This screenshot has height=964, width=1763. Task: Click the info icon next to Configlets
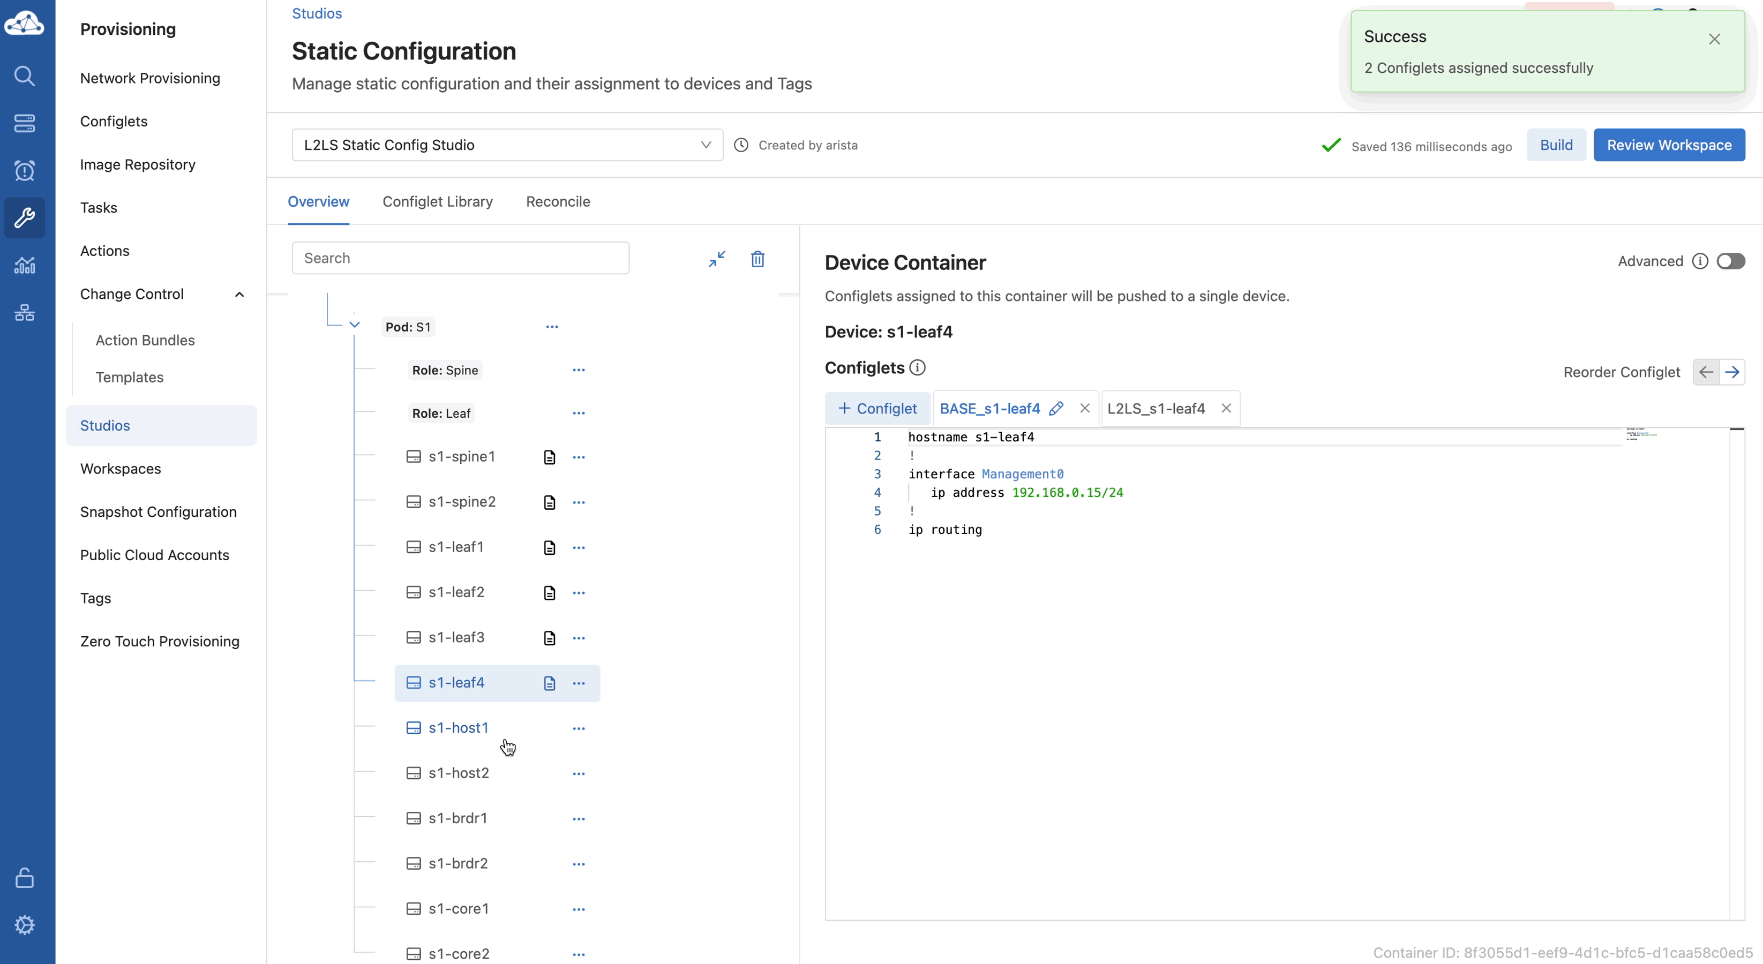(x=917, y=367)
